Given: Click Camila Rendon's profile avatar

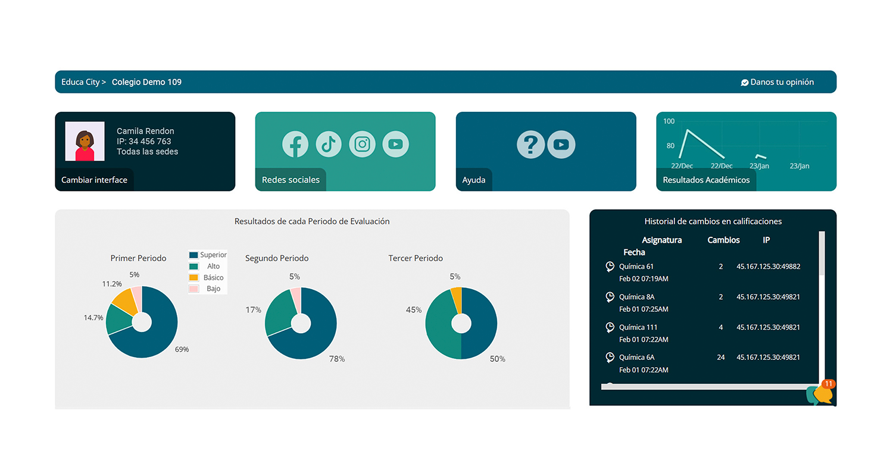Looking at the screenshot, I should tap(85, 142).
